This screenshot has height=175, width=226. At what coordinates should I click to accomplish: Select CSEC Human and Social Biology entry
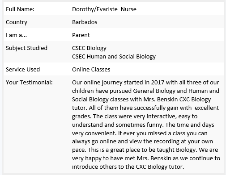(114, 57)
